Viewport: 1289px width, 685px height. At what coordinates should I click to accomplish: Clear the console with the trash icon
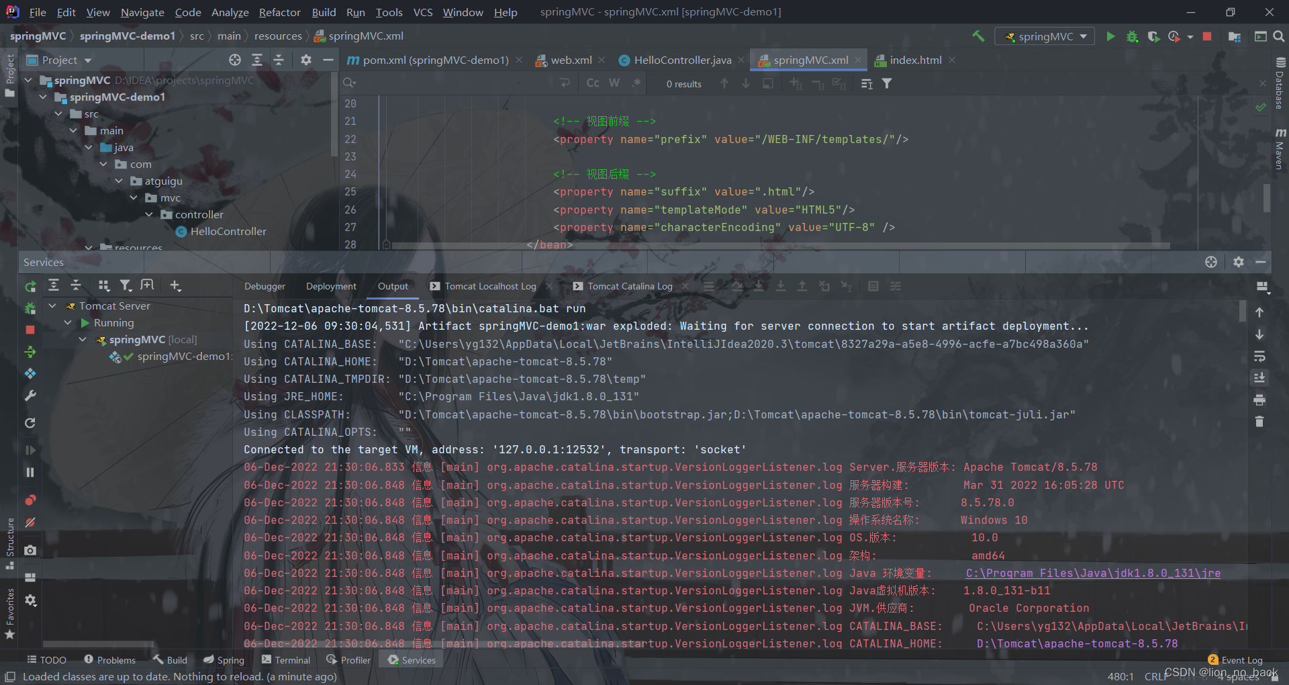coord(1259,422)
